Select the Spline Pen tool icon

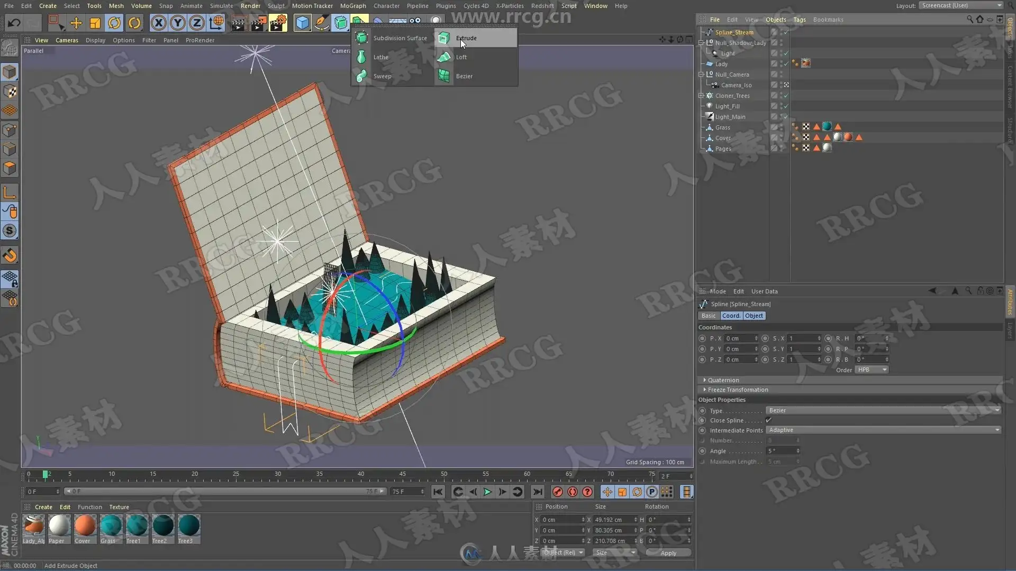(x=321, y=23)
